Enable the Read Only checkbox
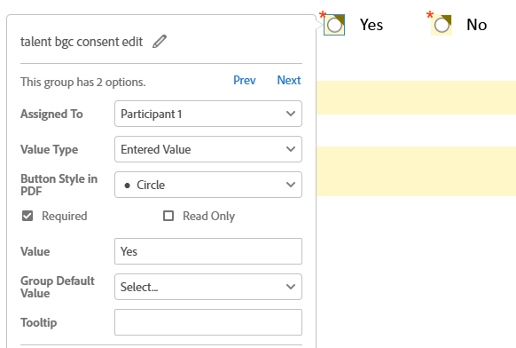This screenshot has height=348, width=516. (x=168, y=216)
